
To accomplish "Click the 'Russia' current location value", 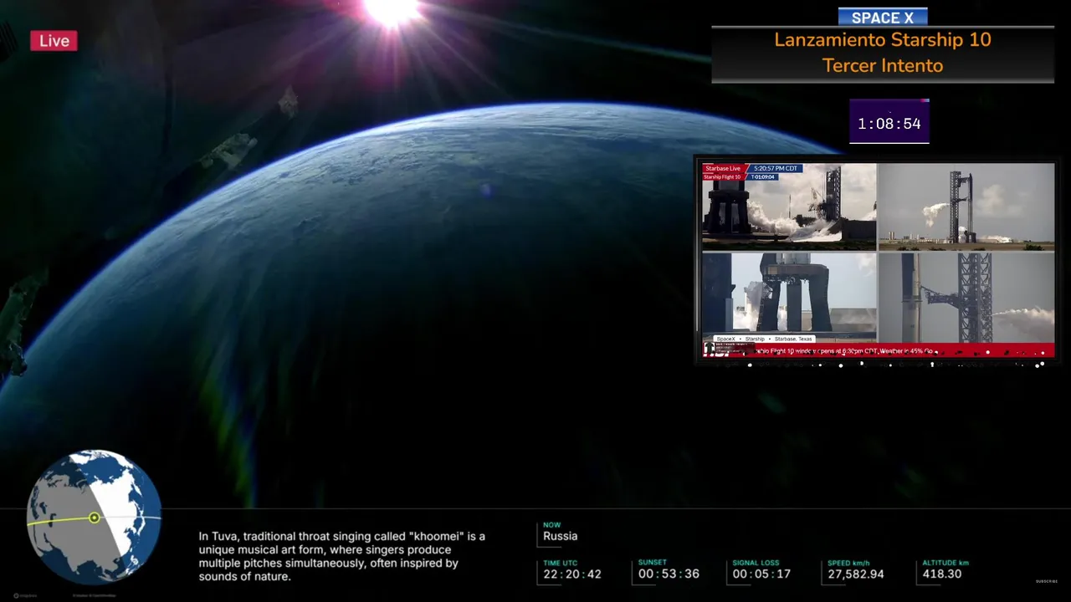I will (560, 536).
